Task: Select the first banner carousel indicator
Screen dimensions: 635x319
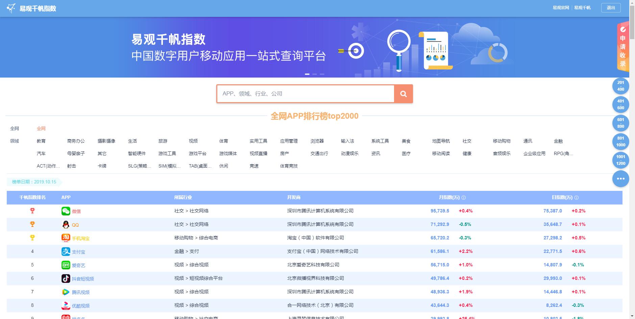Action: [x=307, y=74]
